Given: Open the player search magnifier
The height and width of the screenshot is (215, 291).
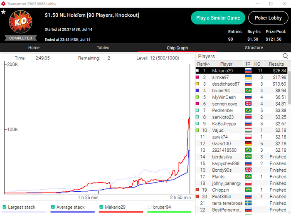Looking at the screenshot, I should [x=285, y=56].
